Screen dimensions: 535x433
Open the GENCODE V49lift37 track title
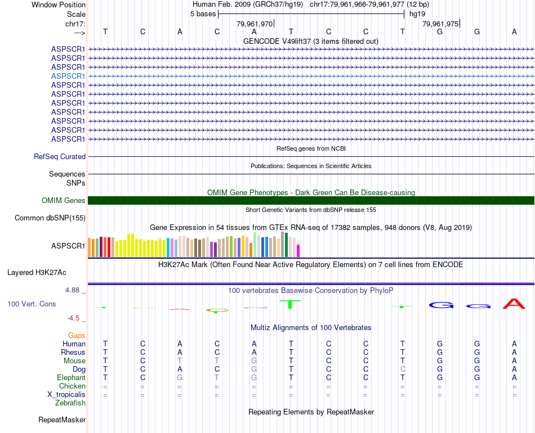coord(310,41)
